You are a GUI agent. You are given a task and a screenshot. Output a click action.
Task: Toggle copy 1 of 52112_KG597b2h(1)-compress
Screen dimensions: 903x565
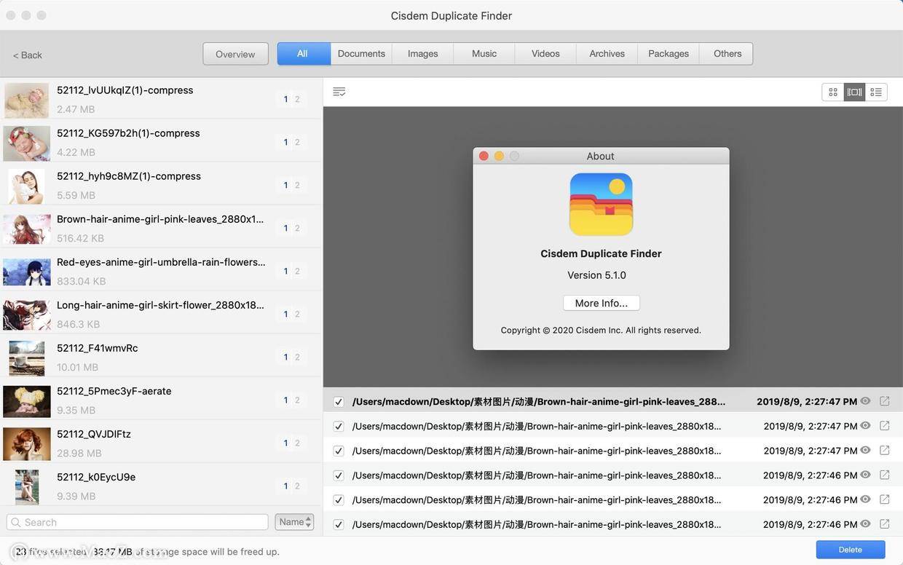point(285,142)
